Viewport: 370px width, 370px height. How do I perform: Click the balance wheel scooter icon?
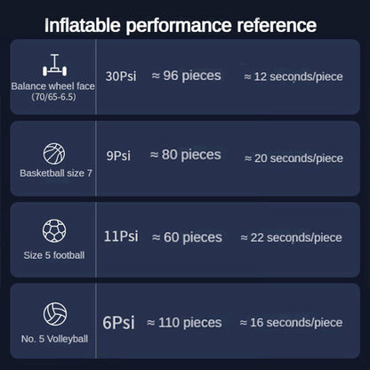pyautogui.click(x=54, y=65)
